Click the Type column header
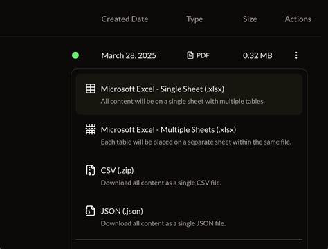Image resolution: width=328 pixels, height=249 pixels. pyautogui.click(x=194, y=19)
